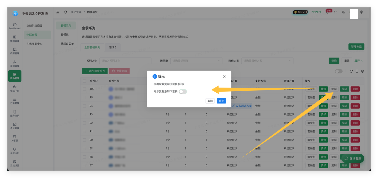Focus the 系列名称 input field
378x178 pixels.
[125, 61]
